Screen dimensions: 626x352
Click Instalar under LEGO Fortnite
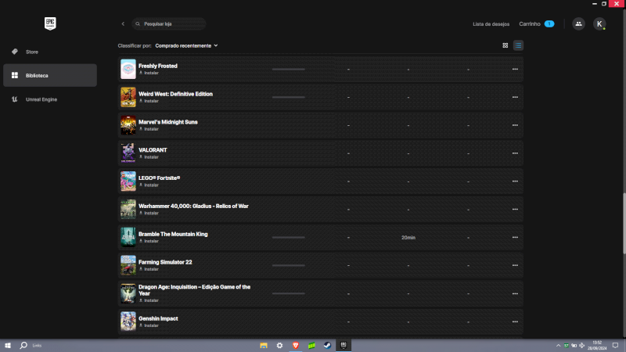[149, 185]
